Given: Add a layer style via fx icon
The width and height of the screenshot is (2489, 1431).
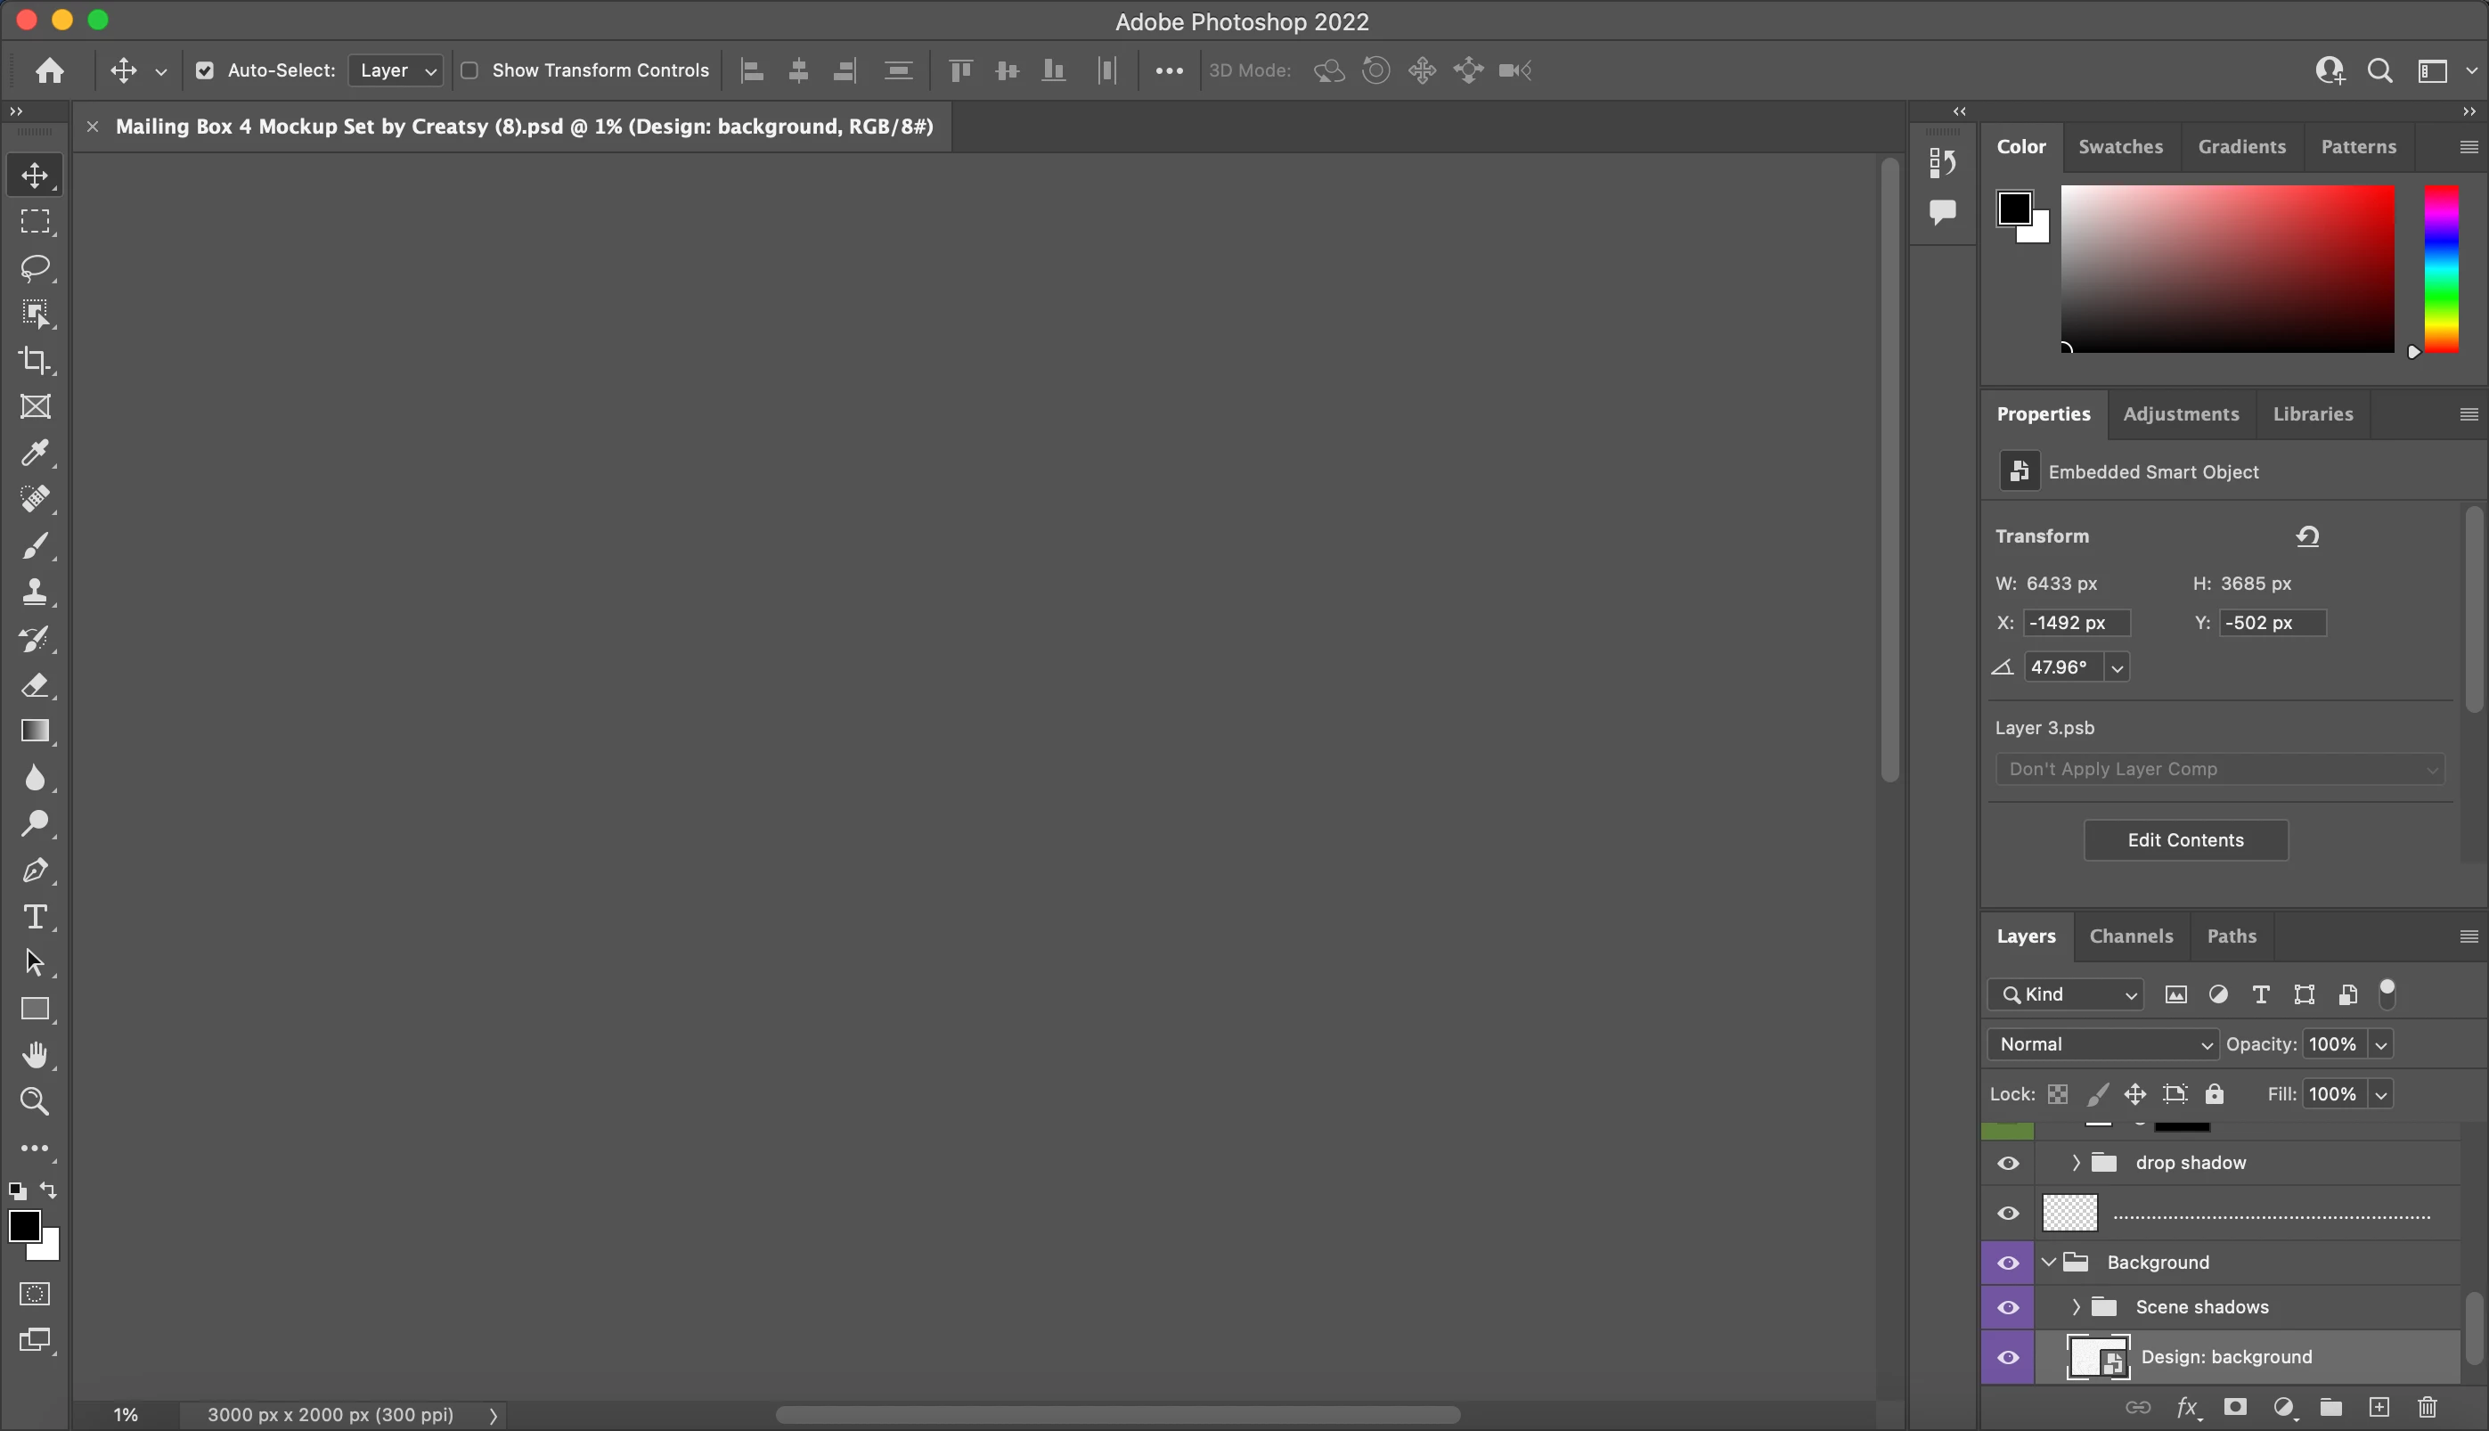Looking at the screenshot, I should tap(2186, 1408).
